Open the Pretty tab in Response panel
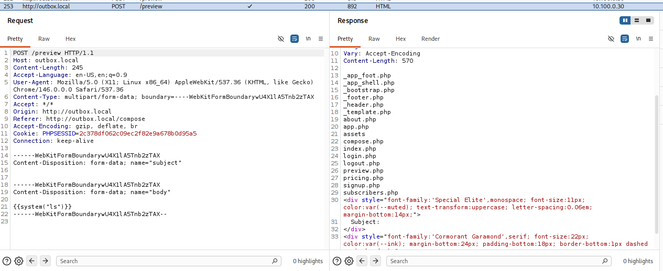Image resolution: width=663 pixels, height=271 pixels. click(345, 39)
